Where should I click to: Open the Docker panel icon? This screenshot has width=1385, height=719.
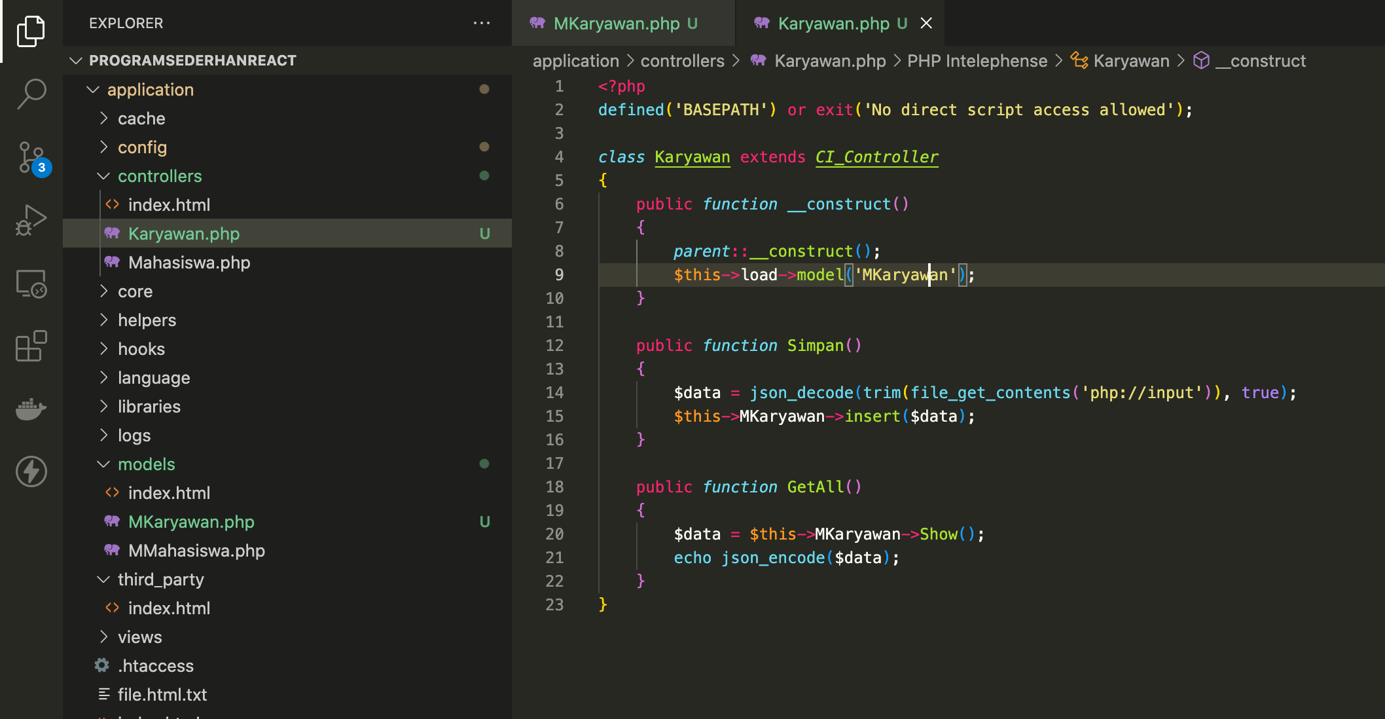point(31,409)
